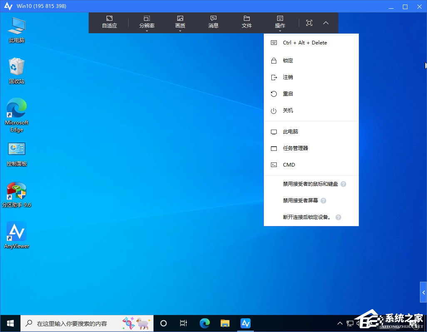This screenshot has height=332, width=427.
Task: Choose 任务管理器 from the operations menu
Action: [295, 148]
